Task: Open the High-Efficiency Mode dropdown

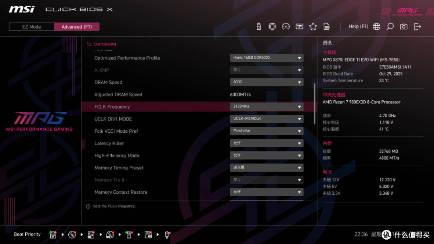Action: tap(266, 155)
